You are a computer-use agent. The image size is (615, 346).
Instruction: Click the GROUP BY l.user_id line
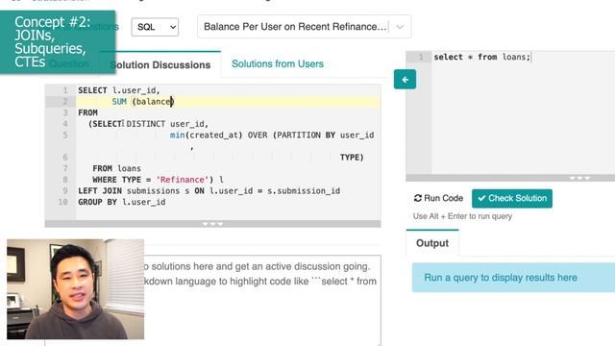pos(122,202)
